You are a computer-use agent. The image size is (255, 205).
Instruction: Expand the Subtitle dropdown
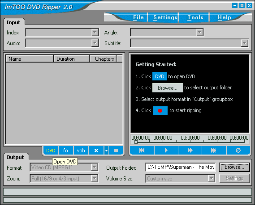click(244, 43)
